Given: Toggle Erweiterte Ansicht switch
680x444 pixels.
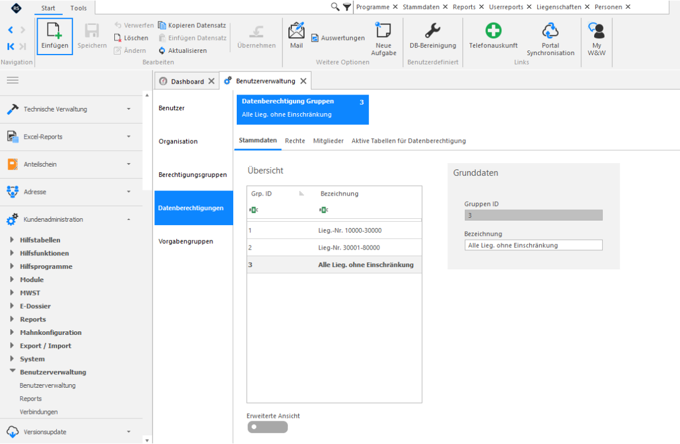Looking at the screenshot, I should click(x=267, y=427).
